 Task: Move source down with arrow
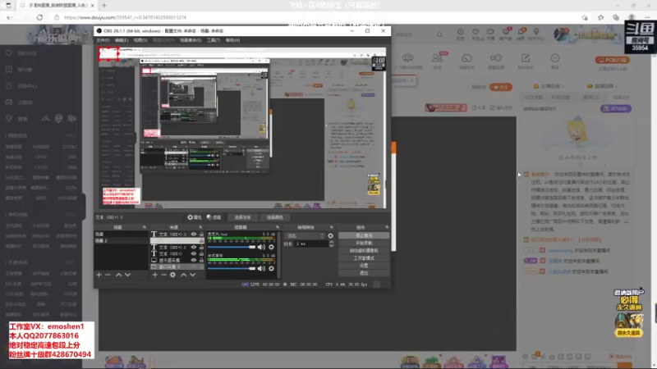[193, 275]
